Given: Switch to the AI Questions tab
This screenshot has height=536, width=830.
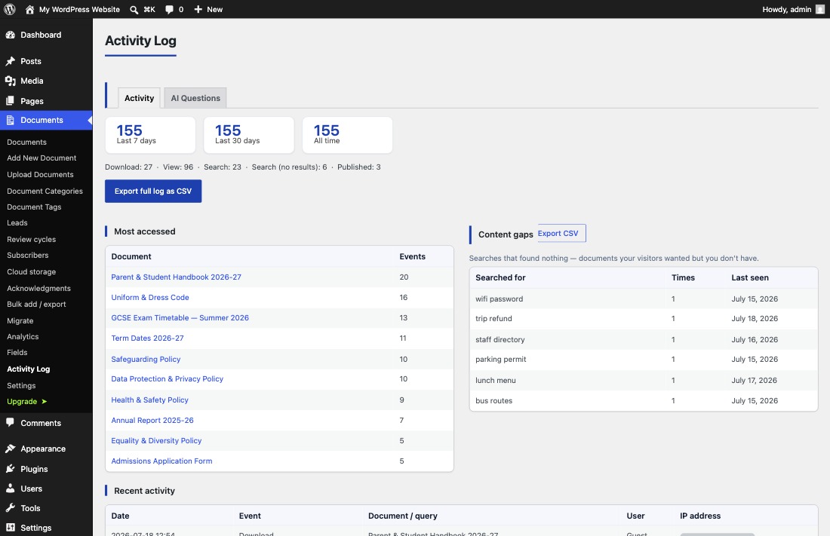Looking at the screenshot, I should 195,98.
